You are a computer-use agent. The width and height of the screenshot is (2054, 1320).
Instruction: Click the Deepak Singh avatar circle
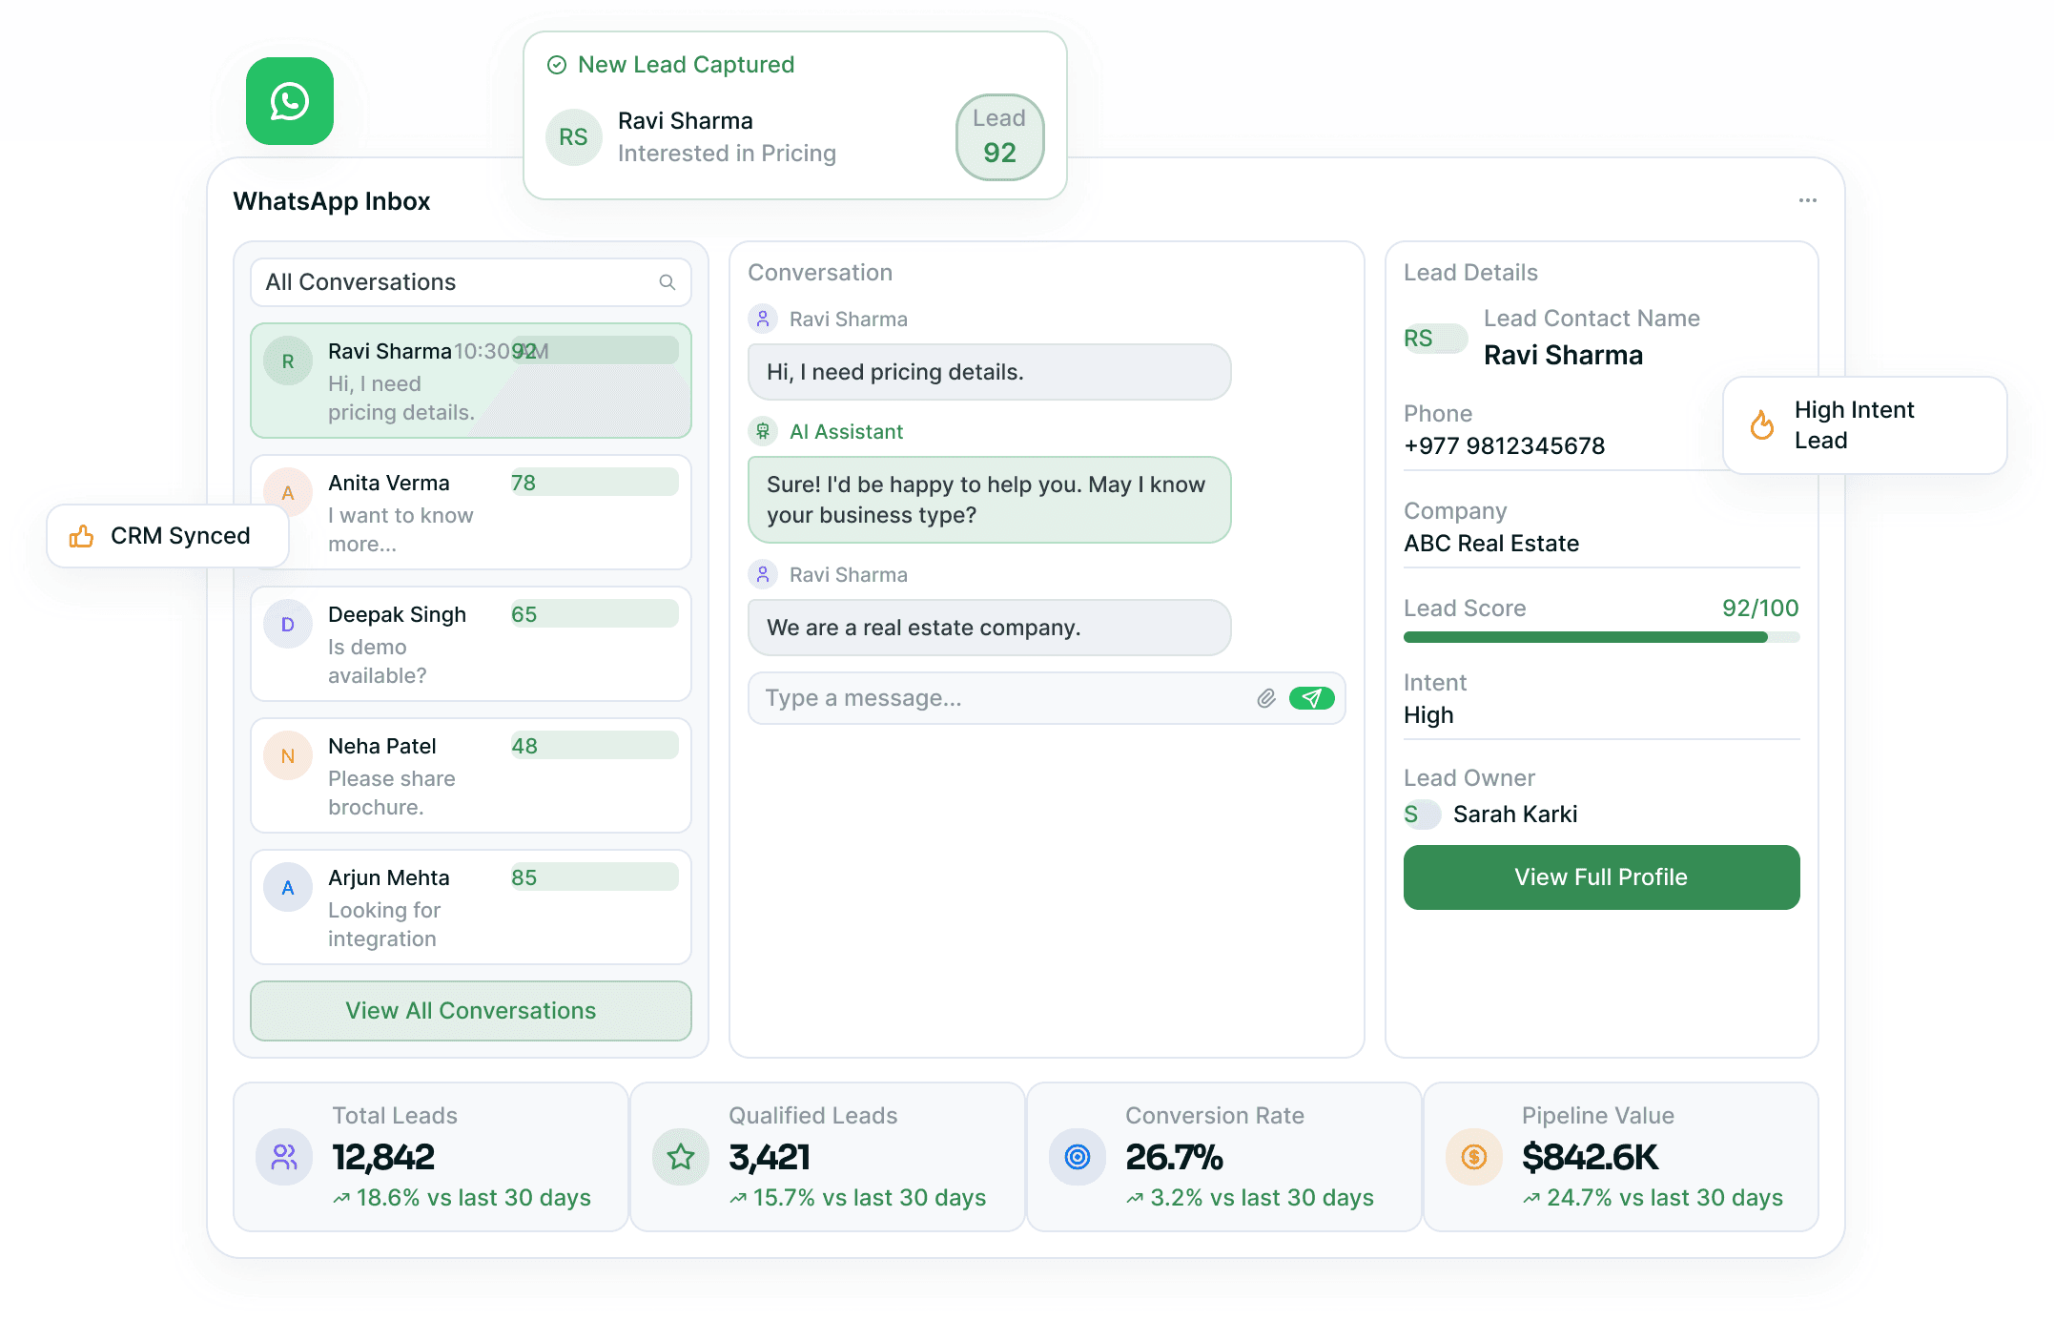[x=288, y=625]
